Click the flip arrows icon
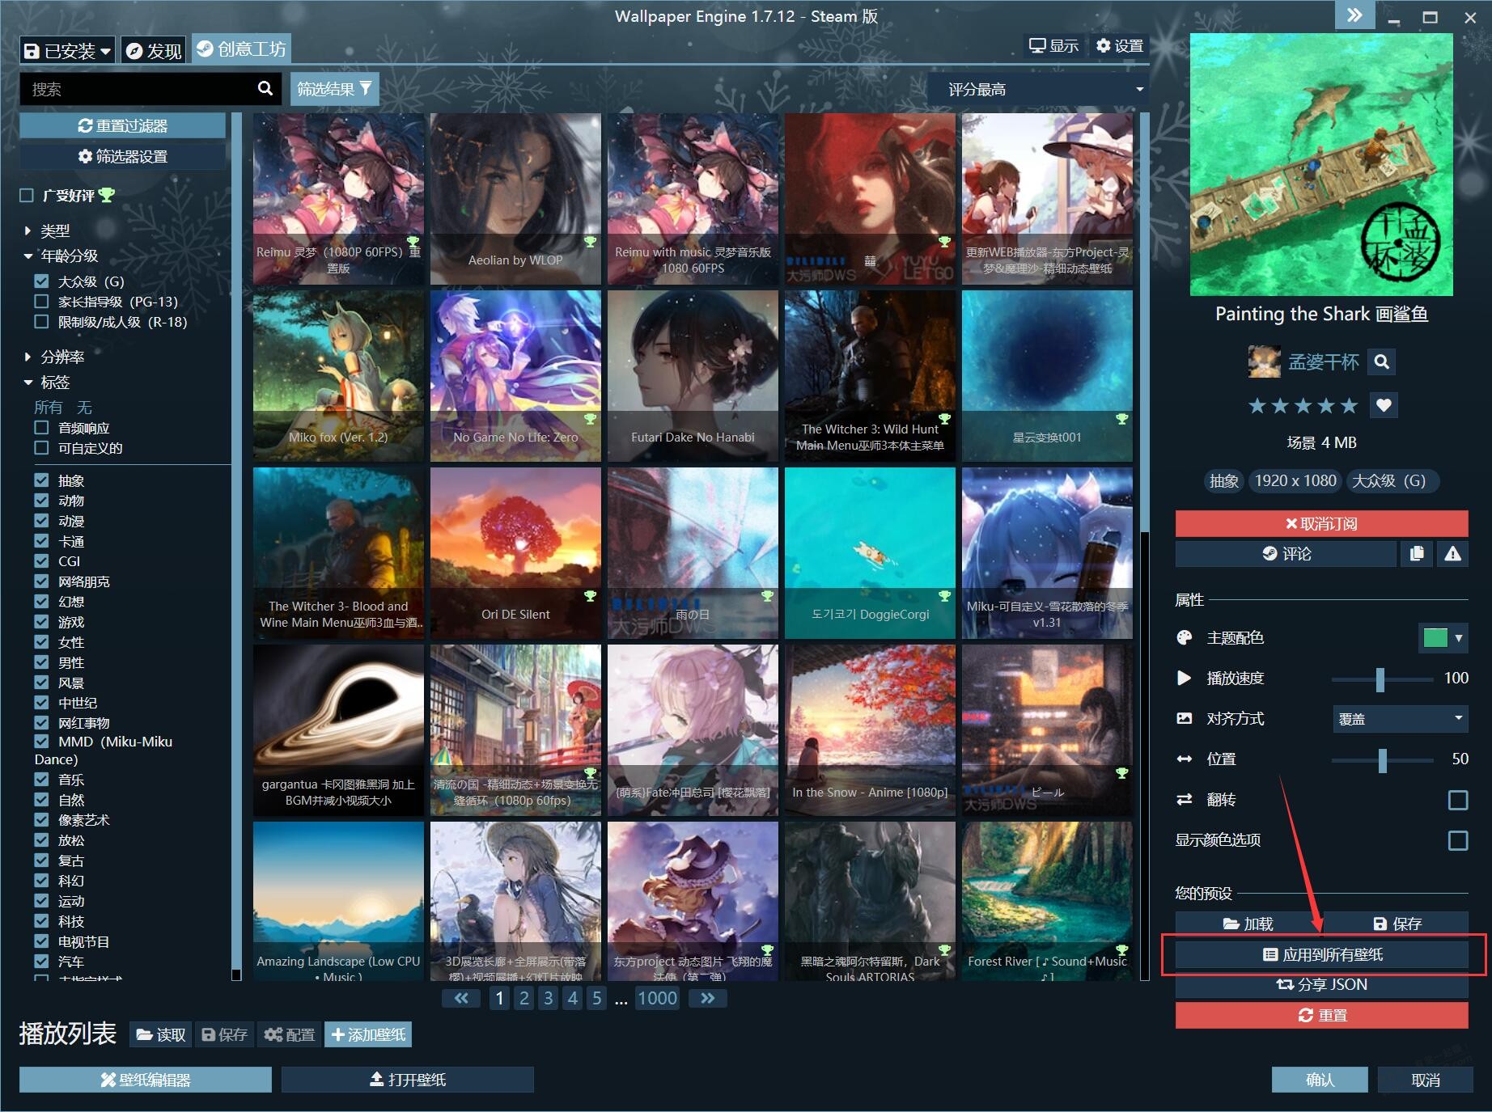Viewport: 1492px width, 1112px height. click(x=1184, y=799)
